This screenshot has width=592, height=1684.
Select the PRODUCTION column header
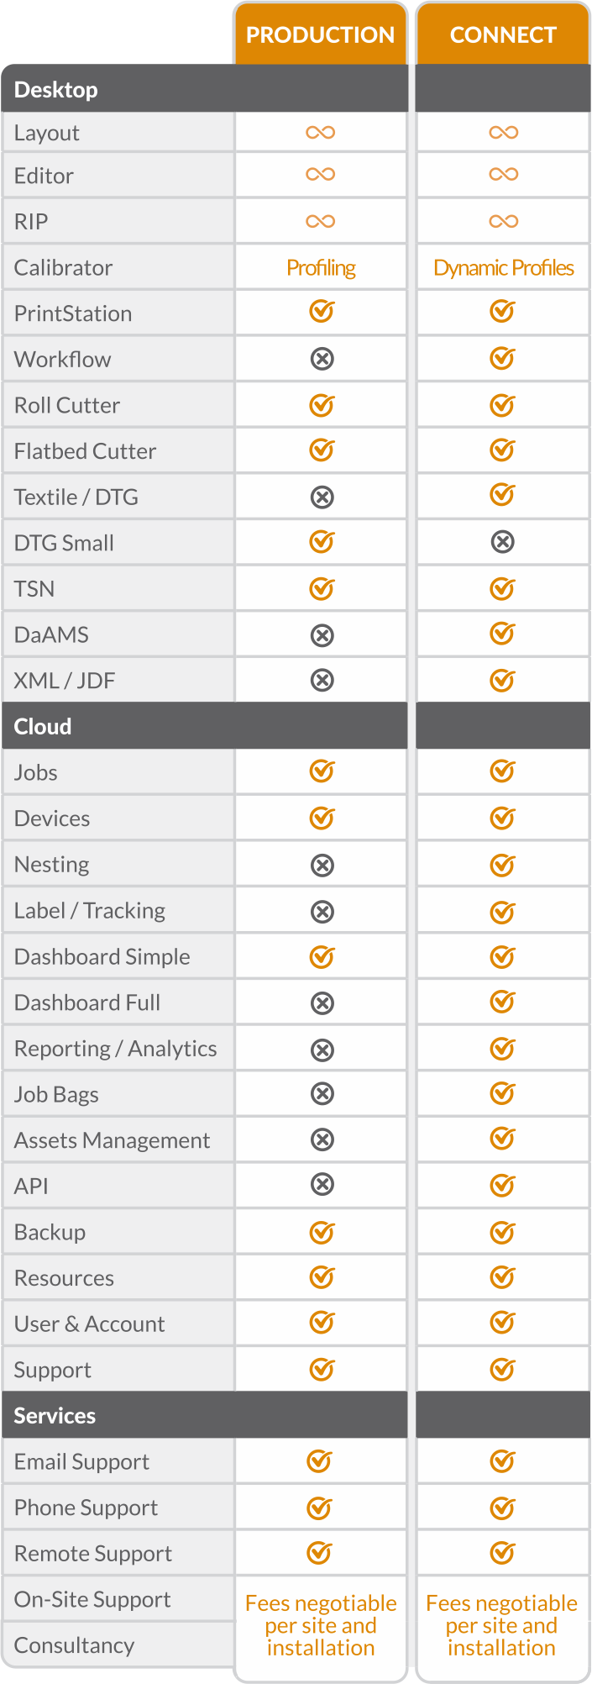point(320,35)
